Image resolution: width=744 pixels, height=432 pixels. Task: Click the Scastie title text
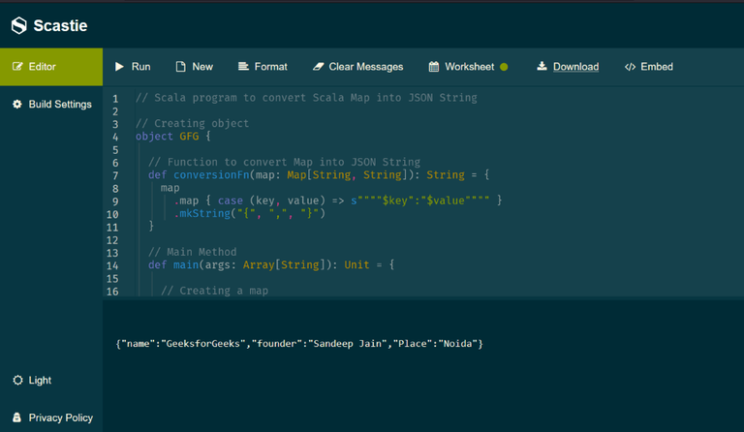tap(60, 25)
